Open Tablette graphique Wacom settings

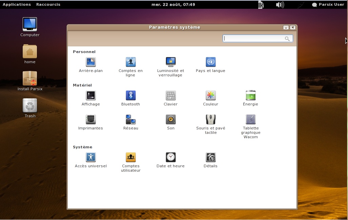(250, 127)
